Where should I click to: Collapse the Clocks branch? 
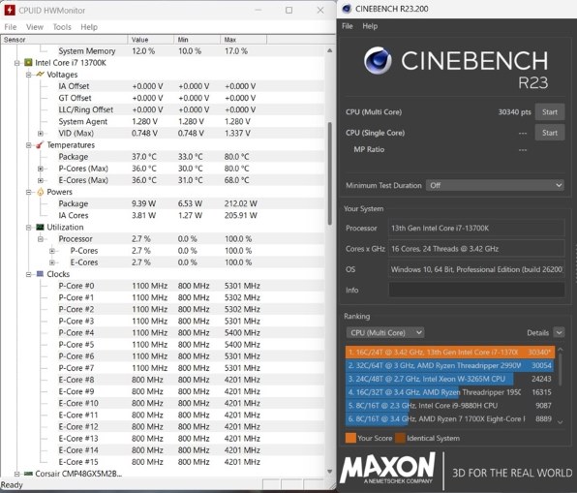[28, 274]
